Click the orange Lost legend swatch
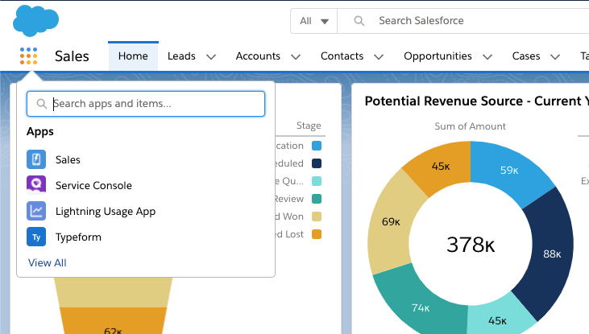 click(x=317, y=234)
